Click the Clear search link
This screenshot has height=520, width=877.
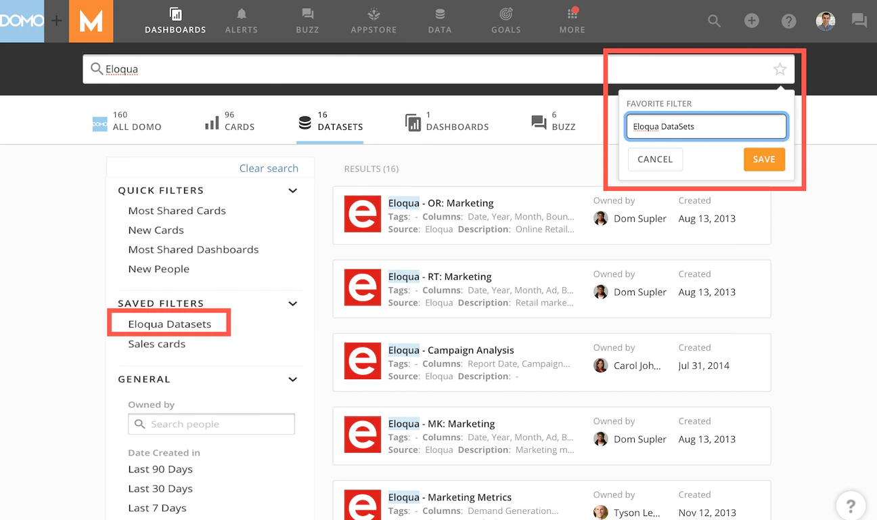[x=269, y=169]
